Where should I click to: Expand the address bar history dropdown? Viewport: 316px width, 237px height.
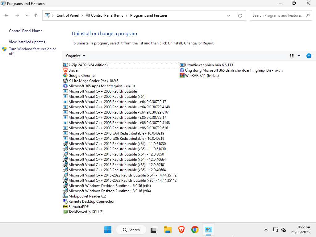[229, 15]
